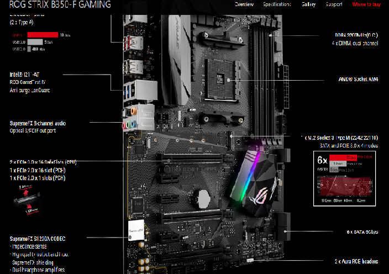This screenshot has width=389, height=274.
Task: Click the red PCIe 3.0 x 4 speed bar
Action: pyautogui.click(x=343, y=157)
